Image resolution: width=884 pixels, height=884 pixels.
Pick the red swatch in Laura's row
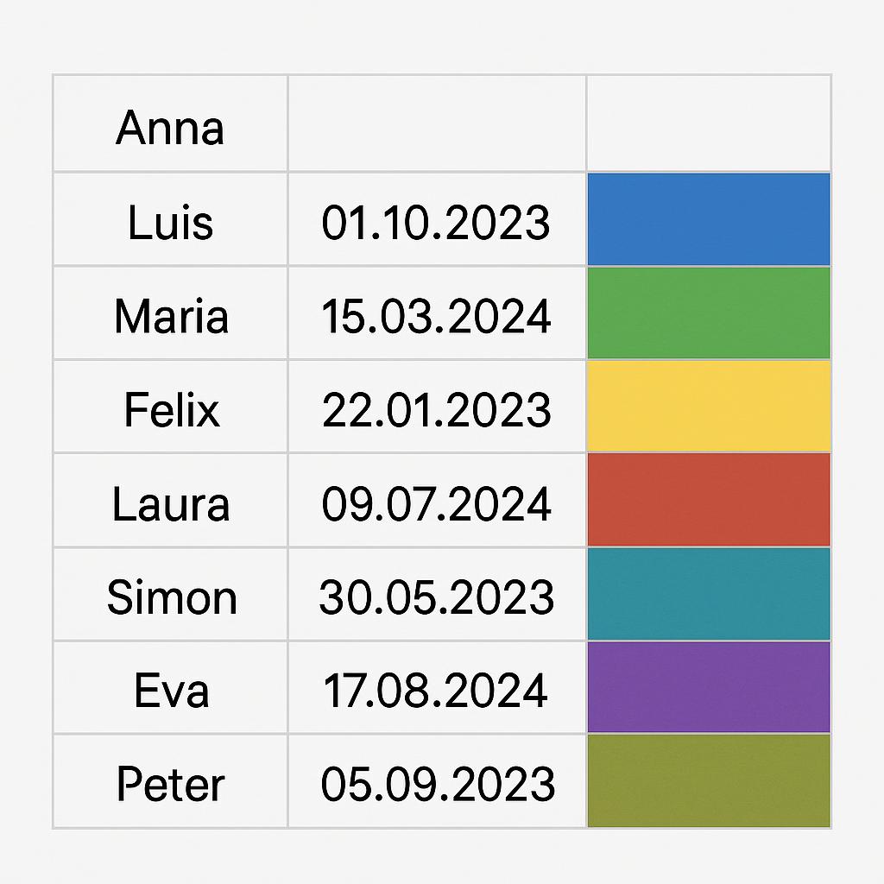point(709,500)
